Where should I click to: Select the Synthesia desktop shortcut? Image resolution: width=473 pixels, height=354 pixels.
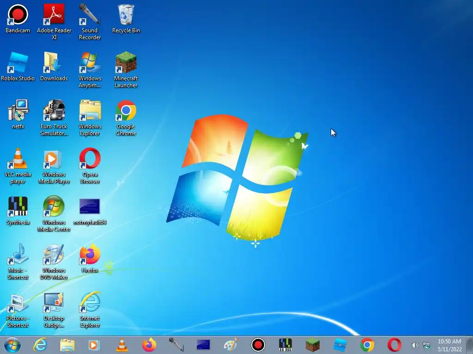point(18,210)
